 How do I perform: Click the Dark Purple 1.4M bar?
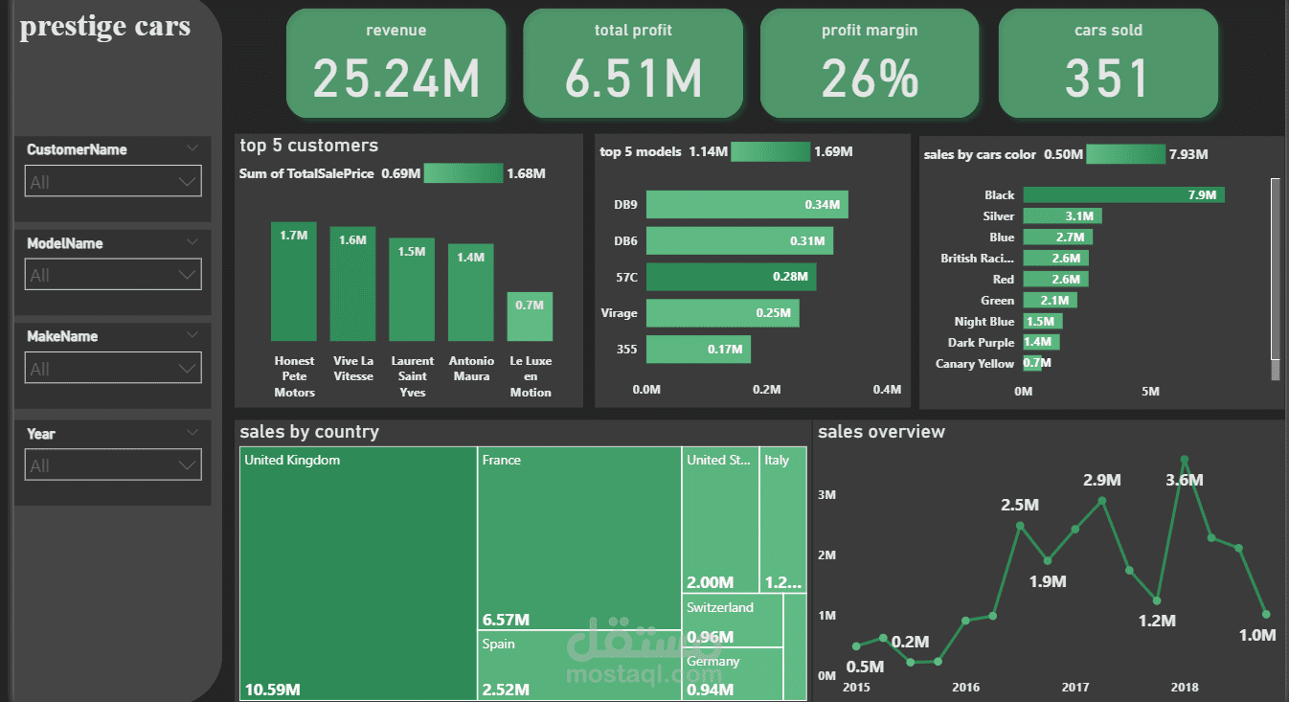pos(1041,342)
